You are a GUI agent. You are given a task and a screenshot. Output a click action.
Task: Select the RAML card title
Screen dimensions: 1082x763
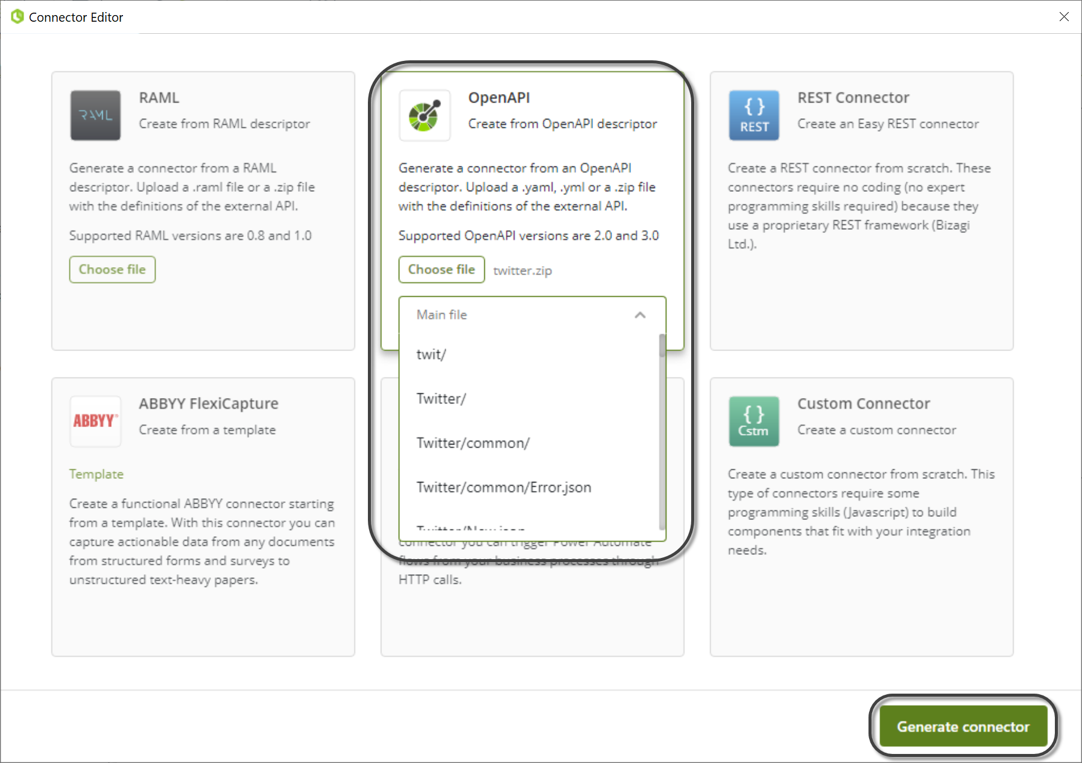(x=159, y=98)
